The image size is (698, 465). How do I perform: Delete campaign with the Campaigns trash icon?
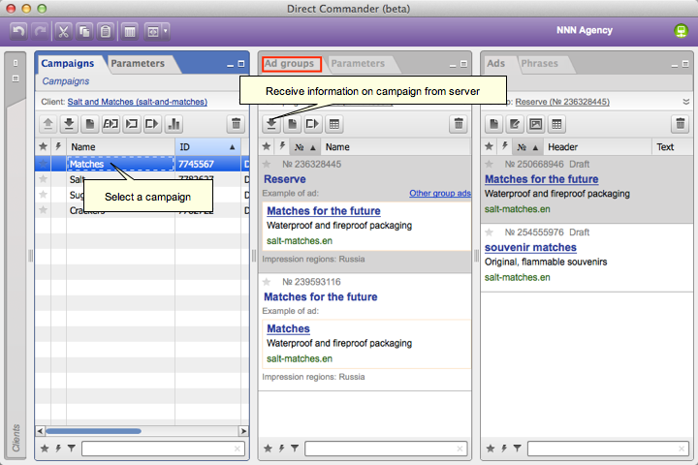click(x=236, y=124)
